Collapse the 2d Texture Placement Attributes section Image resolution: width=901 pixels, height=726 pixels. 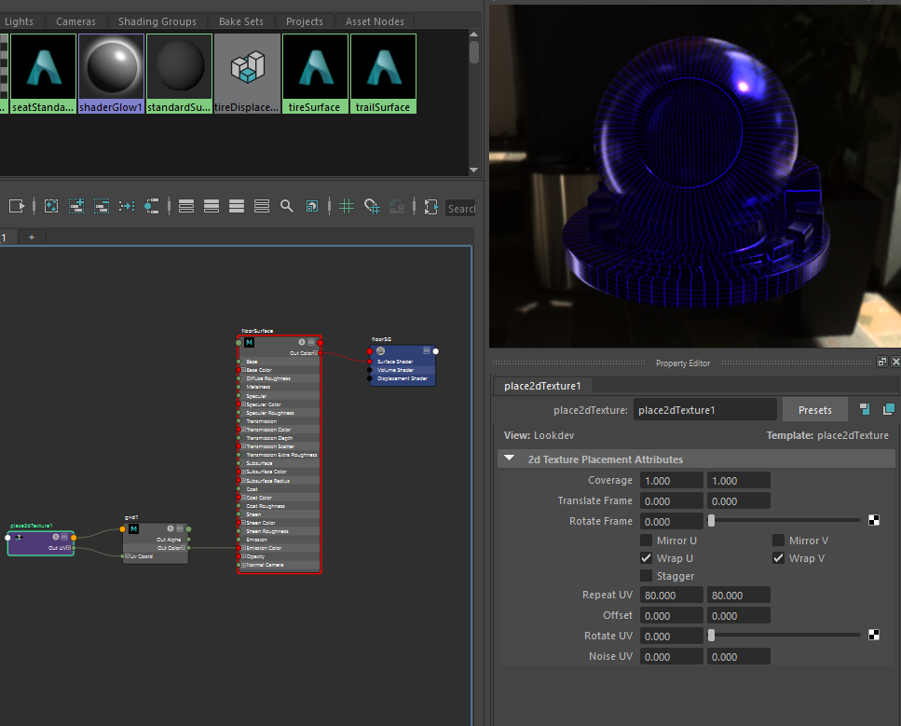tap(510, 459)
